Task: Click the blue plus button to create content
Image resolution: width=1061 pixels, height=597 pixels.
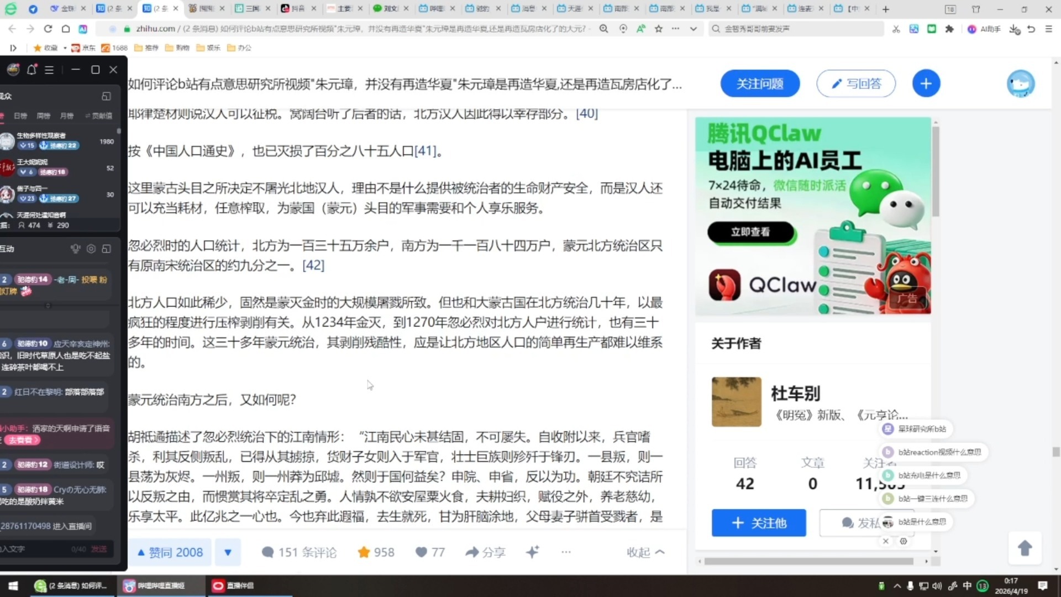Action: (x=926, y=83)
